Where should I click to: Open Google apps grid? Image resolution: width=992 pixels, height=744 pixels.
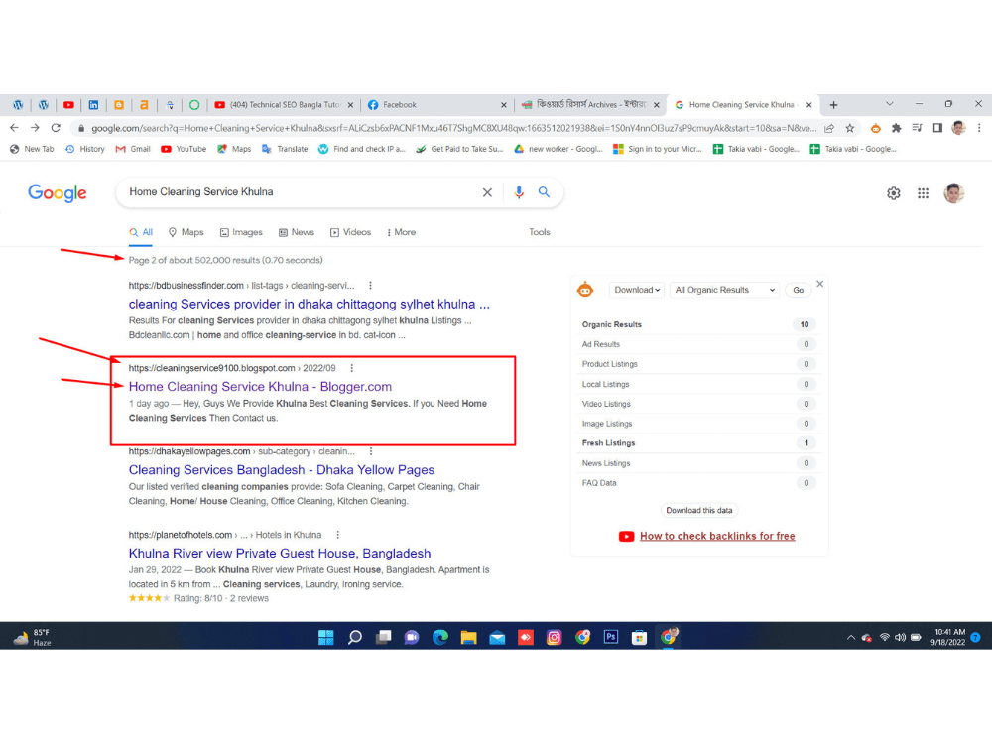pyautogui.click(x=923, y=193)
